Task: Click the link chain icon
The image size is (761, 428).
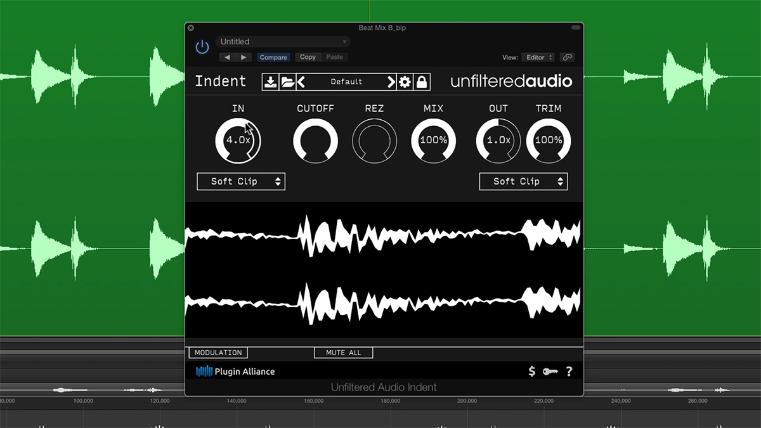Action: tap(568, 57)
